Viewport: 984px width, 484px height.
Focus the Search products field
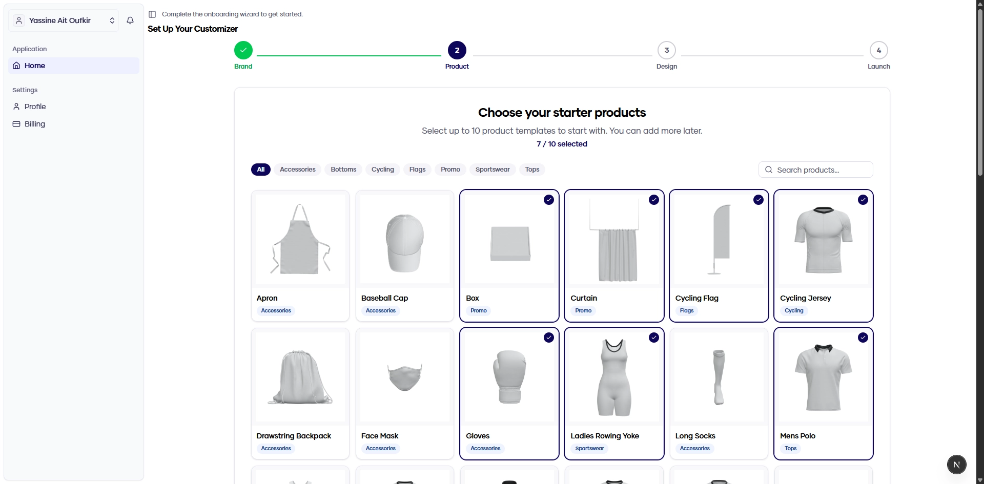[x=816, y=170]
